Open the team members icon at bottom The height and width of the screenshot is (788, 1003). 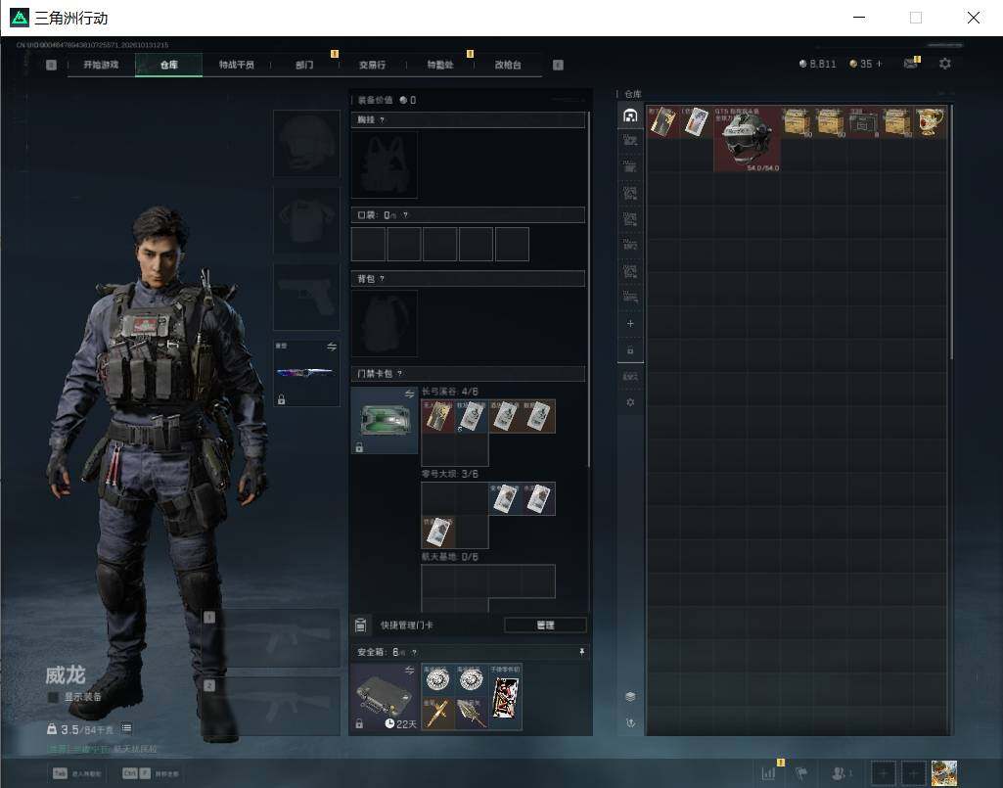(840, 773)
